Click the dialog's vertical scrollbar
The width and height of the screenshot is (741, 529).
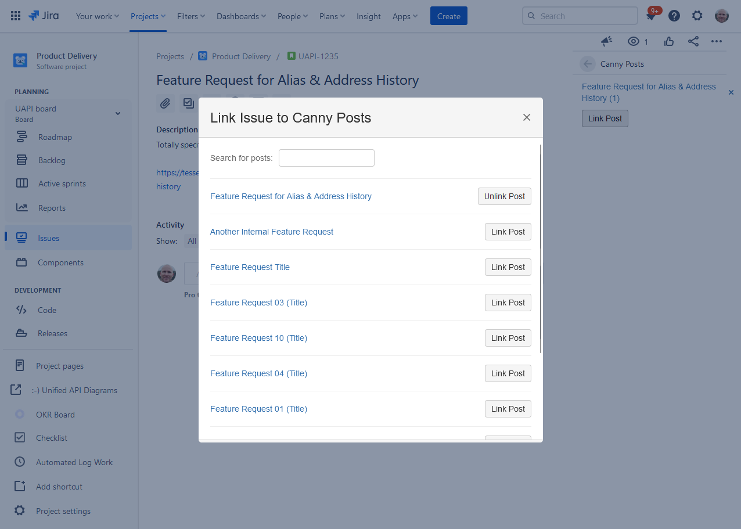click(541, 250)
